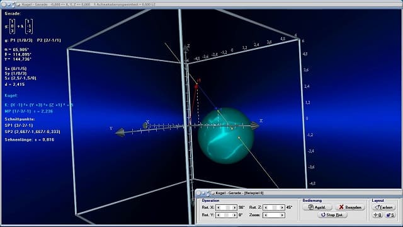
Task: Click the Rot. Z scrollbar thumb
Action: click(x=275, y=207)
